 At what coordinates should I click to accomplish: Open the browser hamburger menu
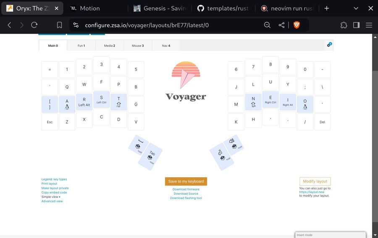369,25
